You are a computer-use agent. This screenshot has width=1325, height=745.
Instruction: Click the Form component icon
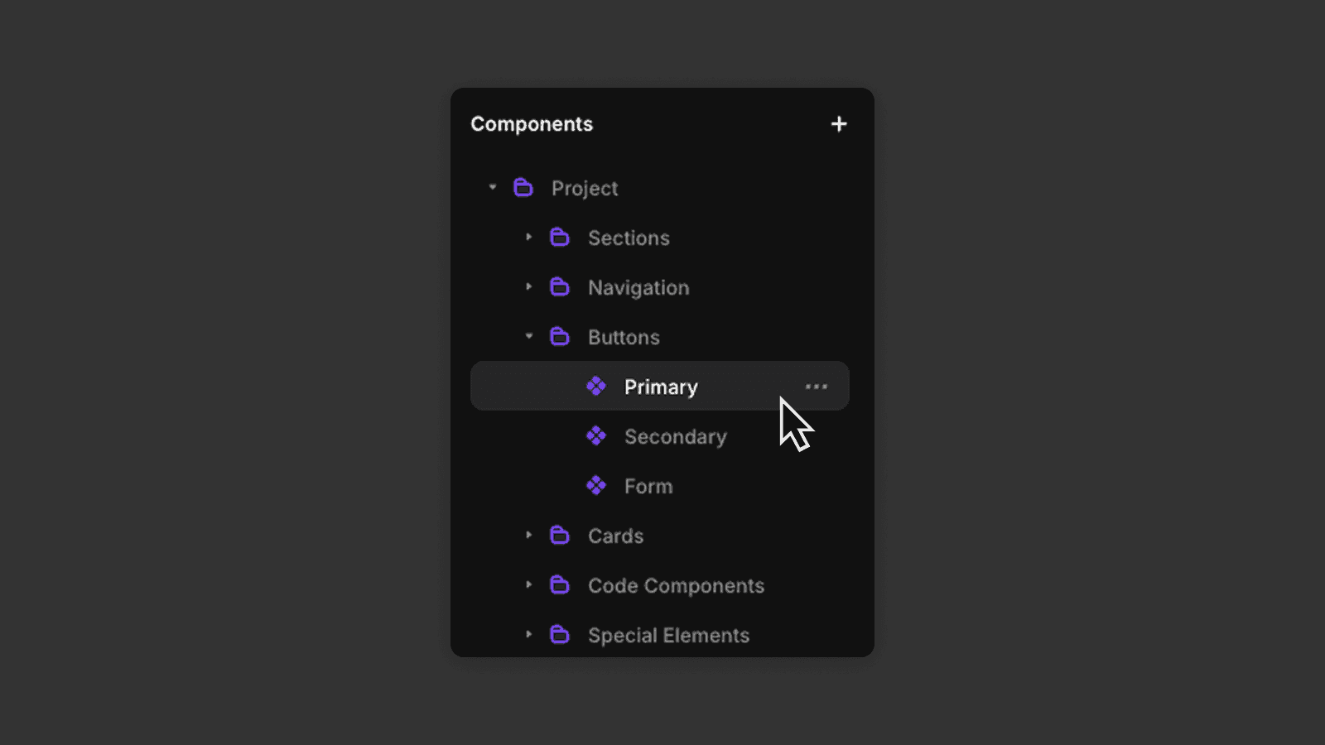(x=596, y=486)
